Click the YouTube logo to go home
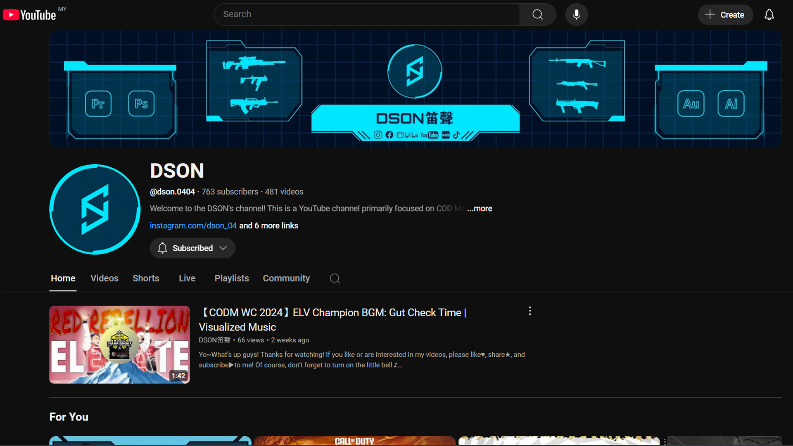Screen dimensions: 793x446 click(30, 14)
